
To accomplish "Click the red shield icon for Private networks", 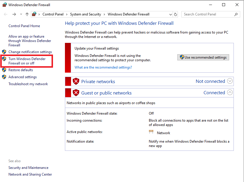I will [x=76, y=82].
